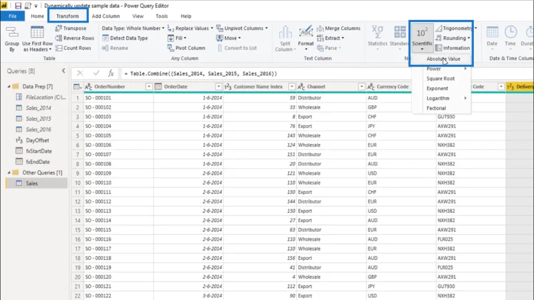Viewport: 534px width, 300px height.
Task: Click cell SO - 000105
Action: [119, 135]
